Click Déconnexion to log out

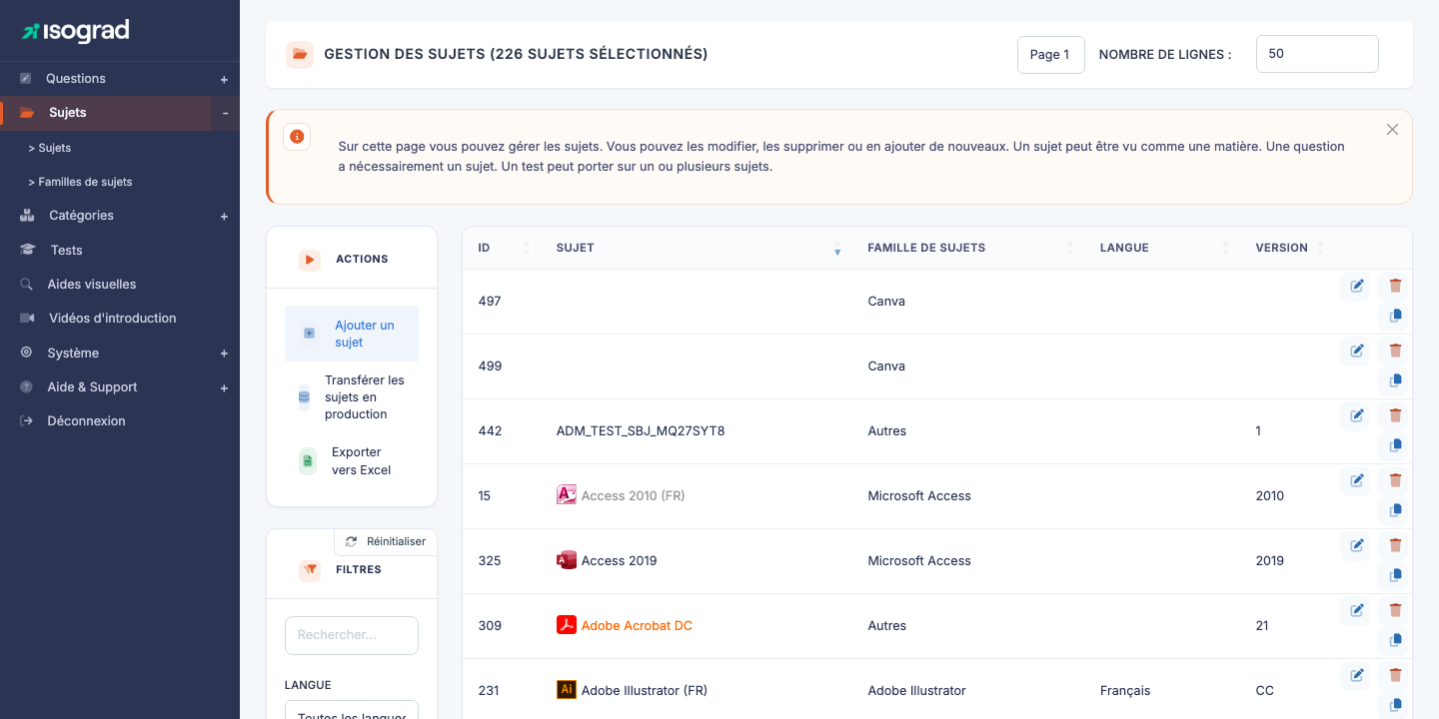(86, 420)
